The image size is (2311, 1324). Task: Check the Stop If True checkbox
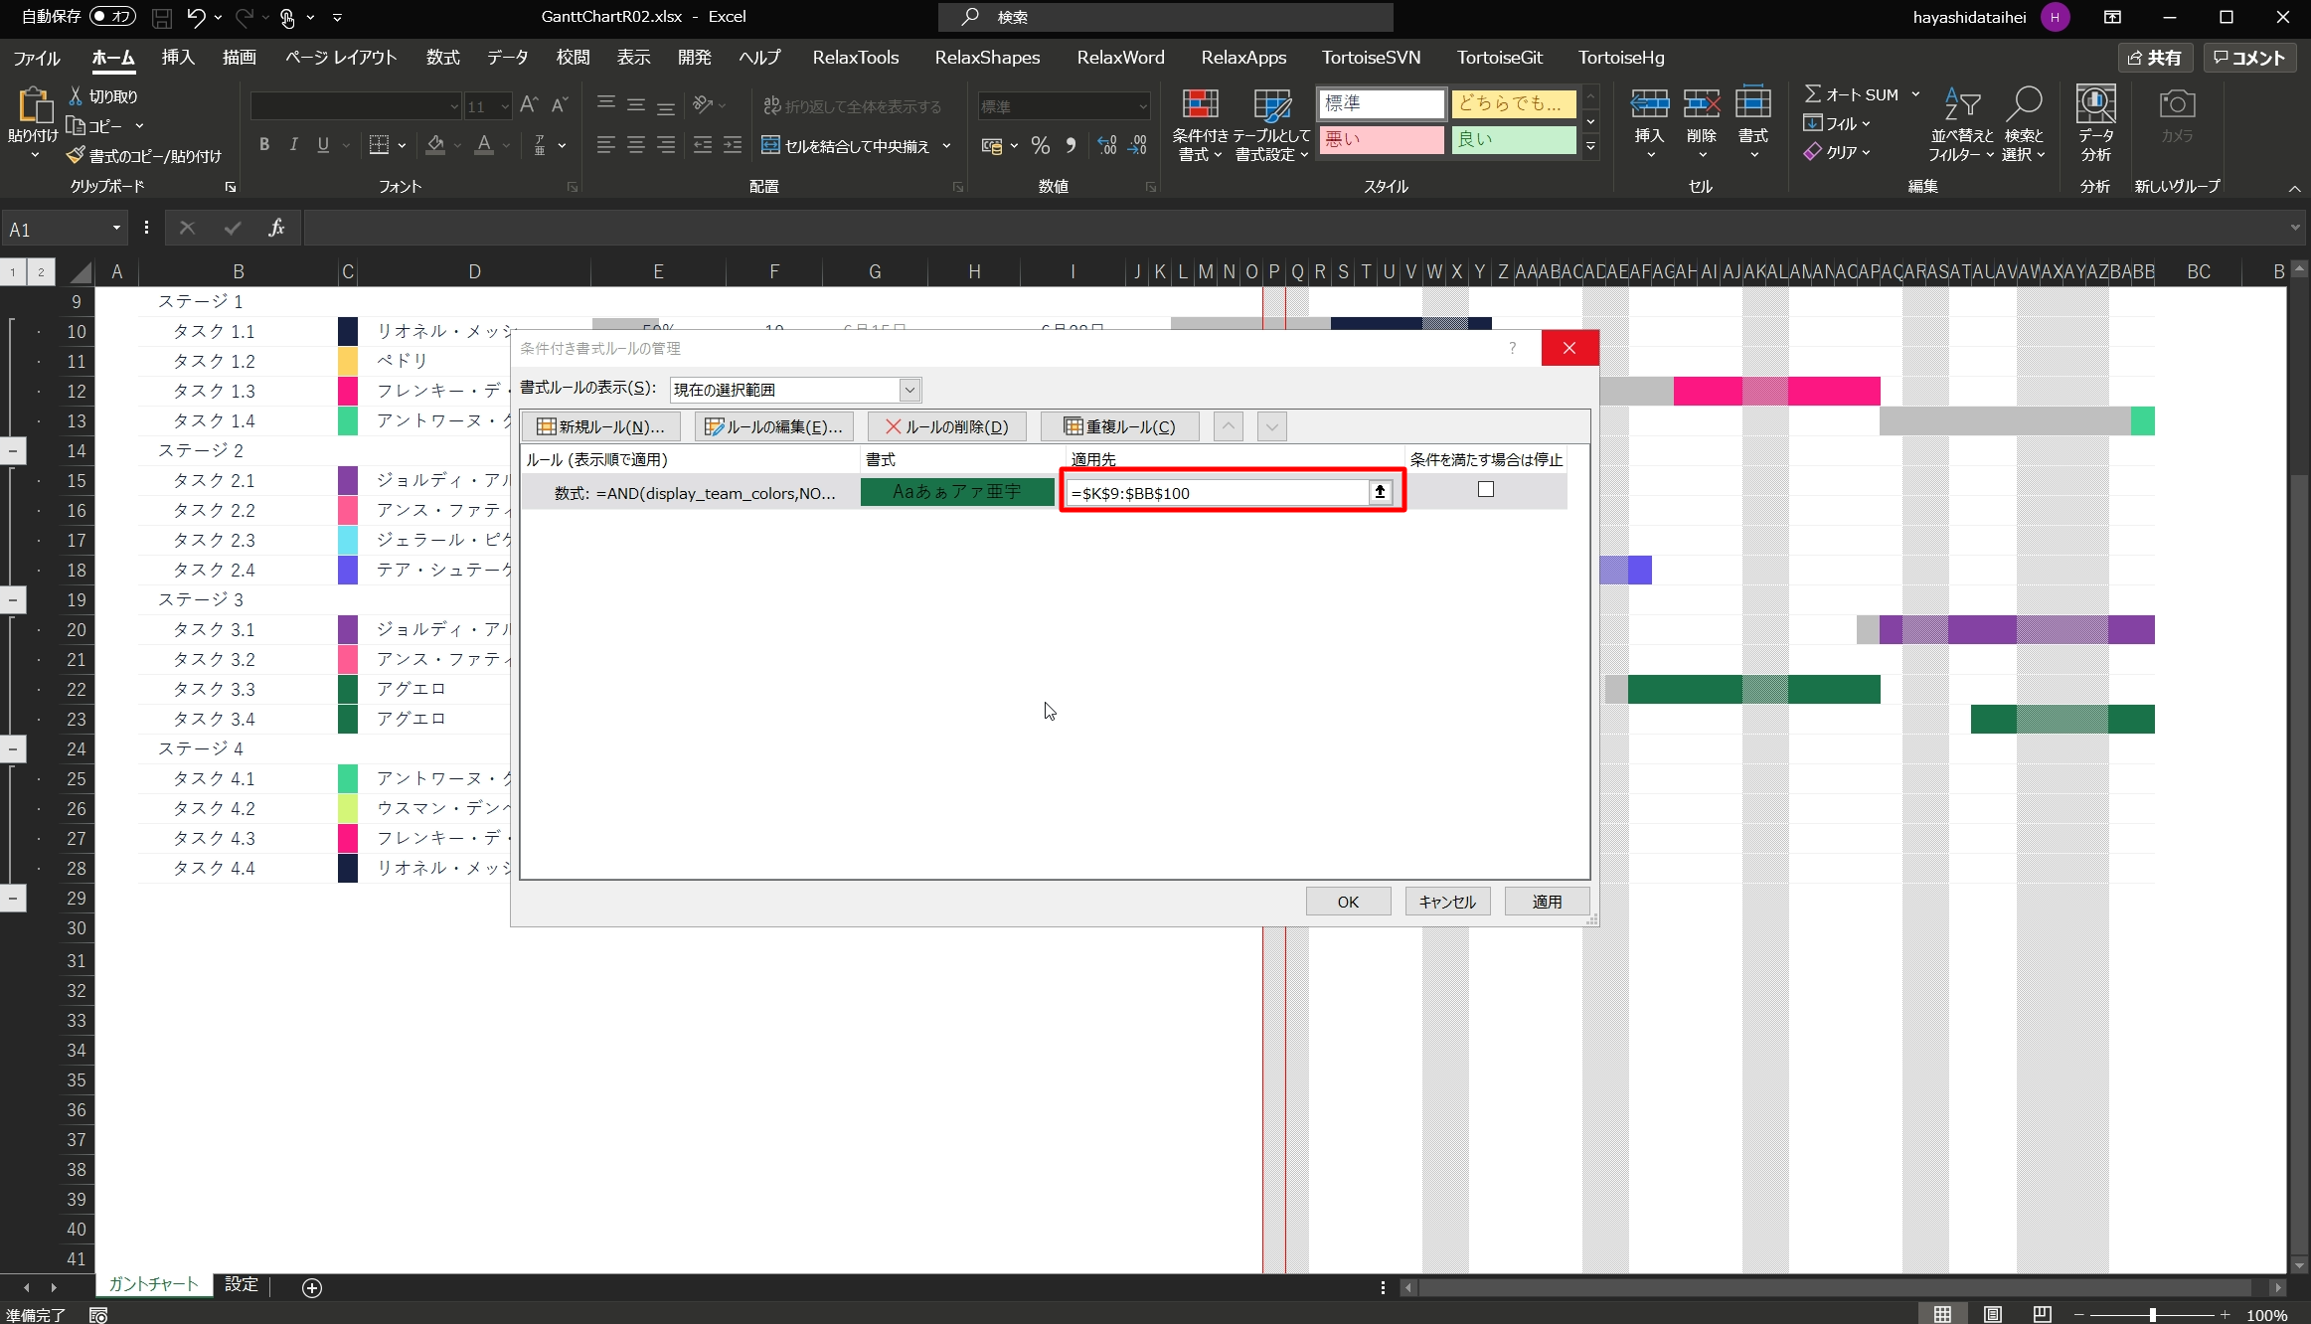click(1485, 489)
